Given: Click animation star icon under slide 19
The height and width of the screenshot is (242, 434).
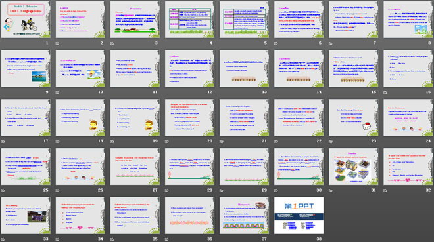Looking at the screenshot, I should tap(112, 141).
